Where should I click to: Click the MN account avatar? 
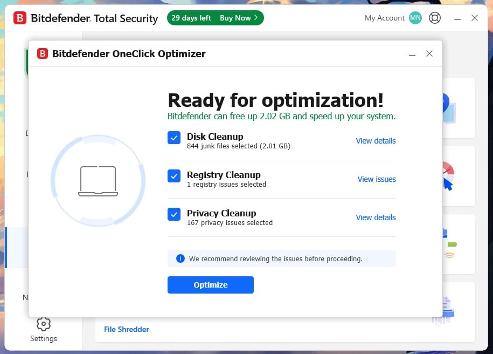pyautogui.click(x=415, y=18)
